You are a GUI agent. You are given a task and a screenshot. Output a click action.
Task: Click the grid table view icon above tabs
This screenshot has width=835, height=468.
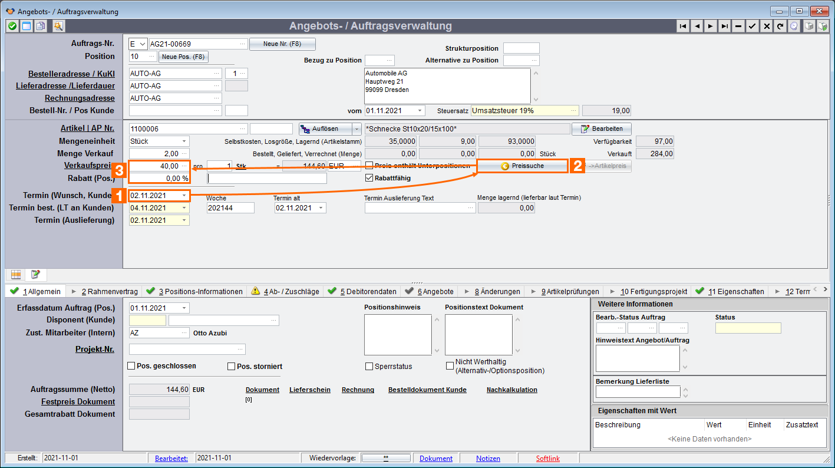tap(16, 275)
